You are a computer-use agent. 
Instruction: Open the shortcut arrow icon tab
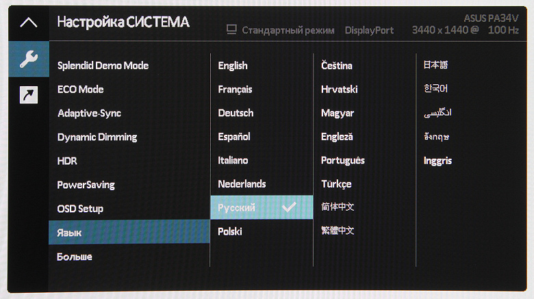28,95
